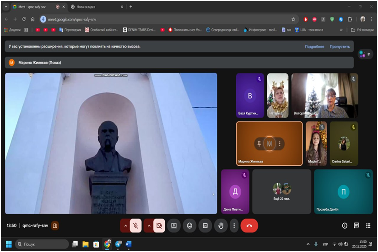The image size is (378, 252).
Task: Switch to the Нова вкладка tab
Action: pyautogui.click(x=85, y=7)
